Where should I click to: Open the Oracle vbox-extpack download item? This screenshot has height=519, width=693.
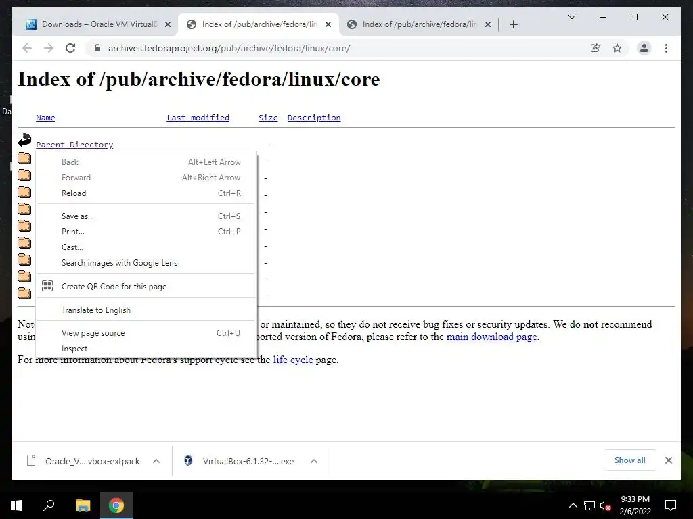tap(84, 461)
